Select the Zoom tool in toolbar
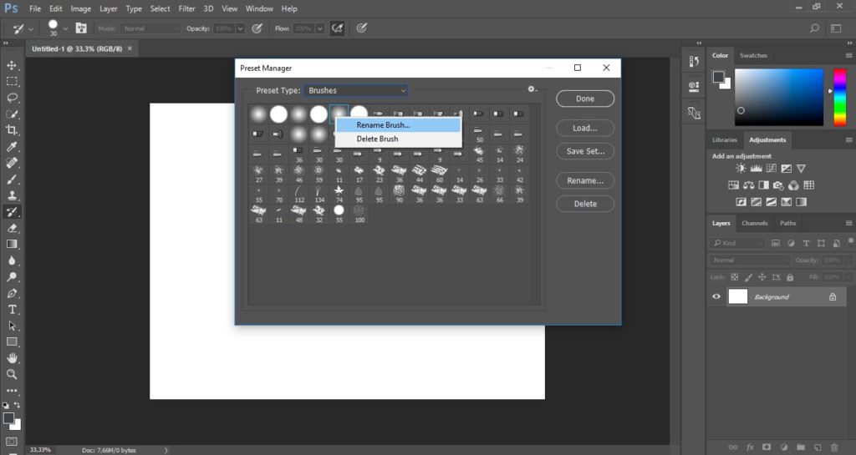This screenshot has width=856, height=455. 12,375
